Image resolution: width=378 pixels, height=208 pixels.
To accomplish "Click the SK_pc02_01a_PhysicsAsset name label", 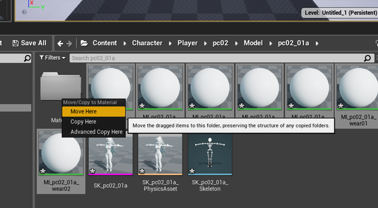I will click(x=160, y=185).
